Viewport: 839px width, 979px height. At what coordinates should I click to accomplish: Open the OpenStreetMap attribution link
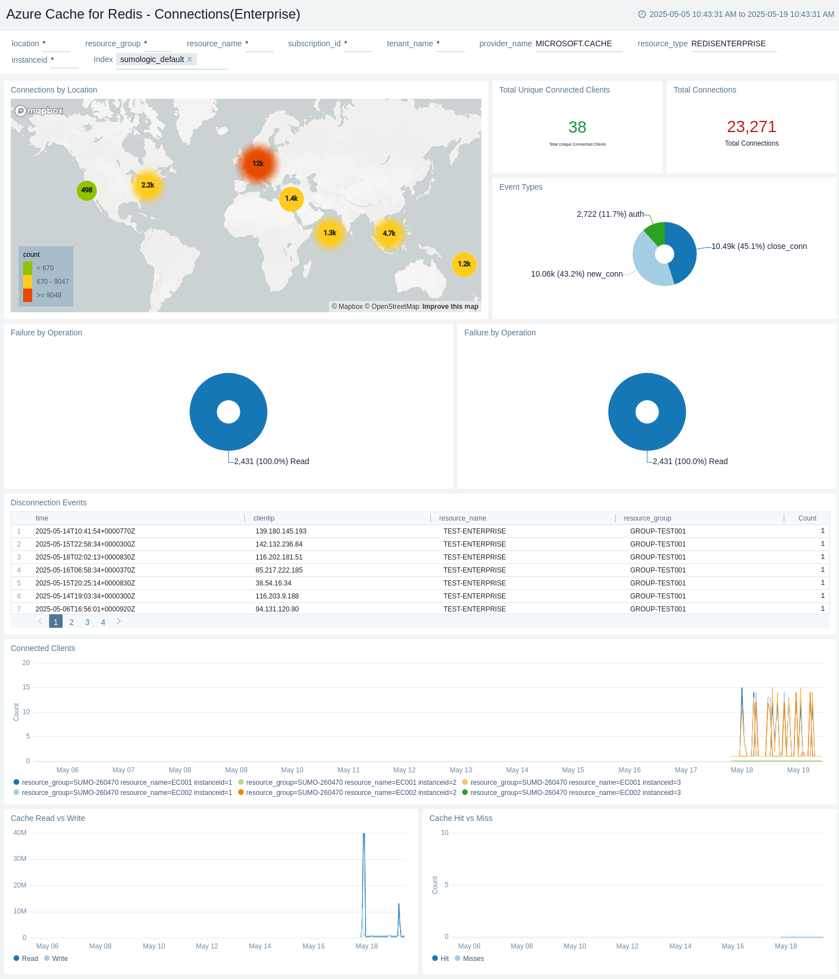tap(392, 307)
